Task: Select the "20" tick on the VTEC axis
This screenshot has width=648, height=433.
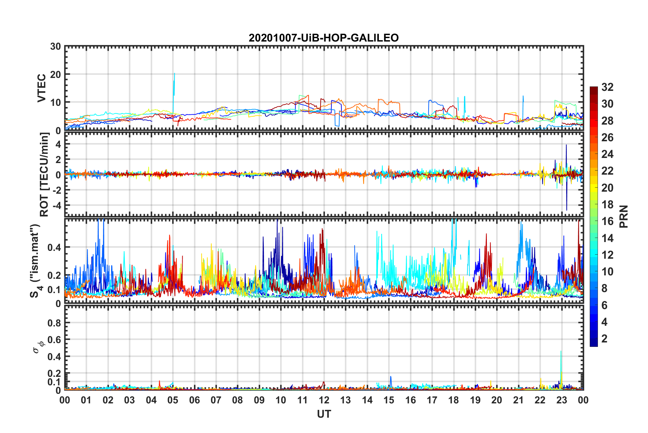Action: [x=56, y=74]
